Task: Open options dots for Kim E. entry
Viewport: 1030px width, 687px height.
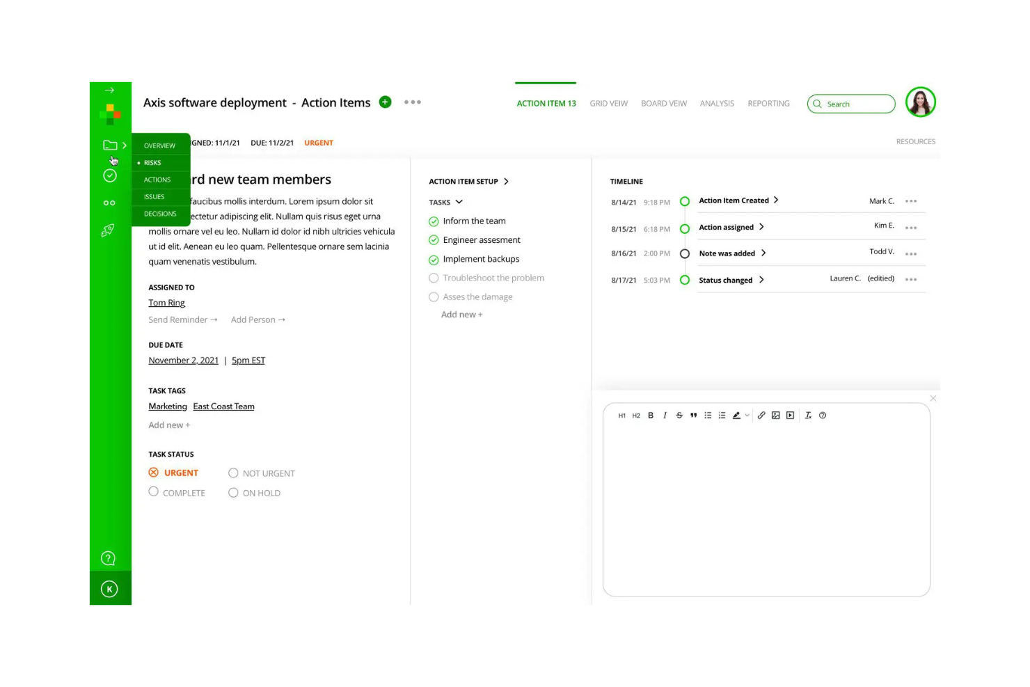Action: (x=911, y=228)
